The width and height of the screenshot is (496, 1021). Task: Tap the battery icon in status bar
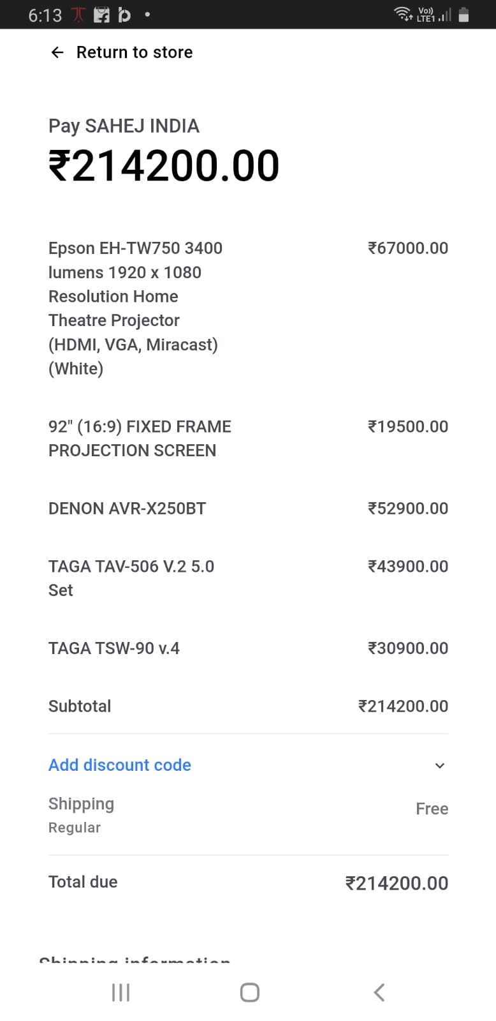[463, 15]
